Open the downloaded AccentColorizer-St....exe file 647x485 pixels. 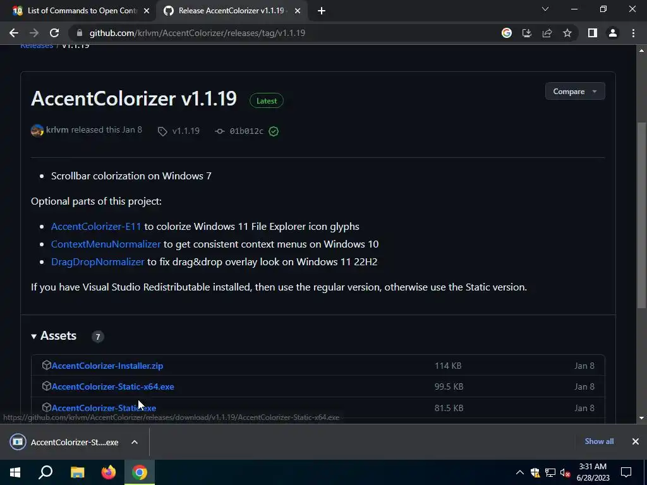64,442
